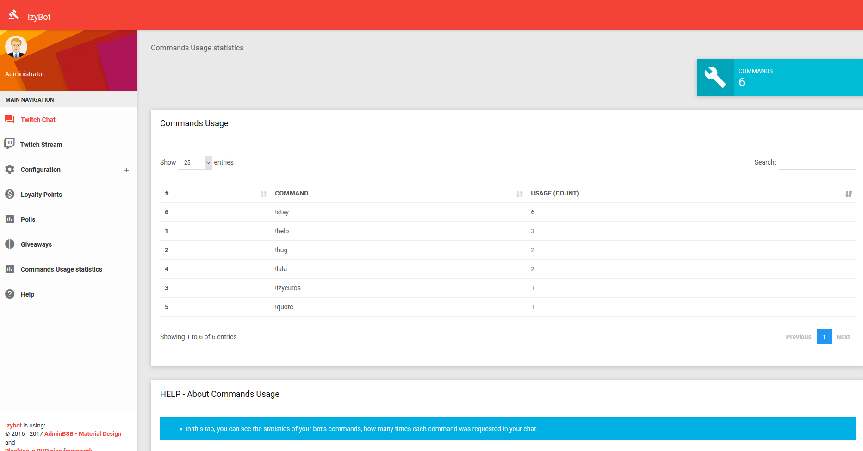Click usage count 2 in the !hug row

click(533, 250)
